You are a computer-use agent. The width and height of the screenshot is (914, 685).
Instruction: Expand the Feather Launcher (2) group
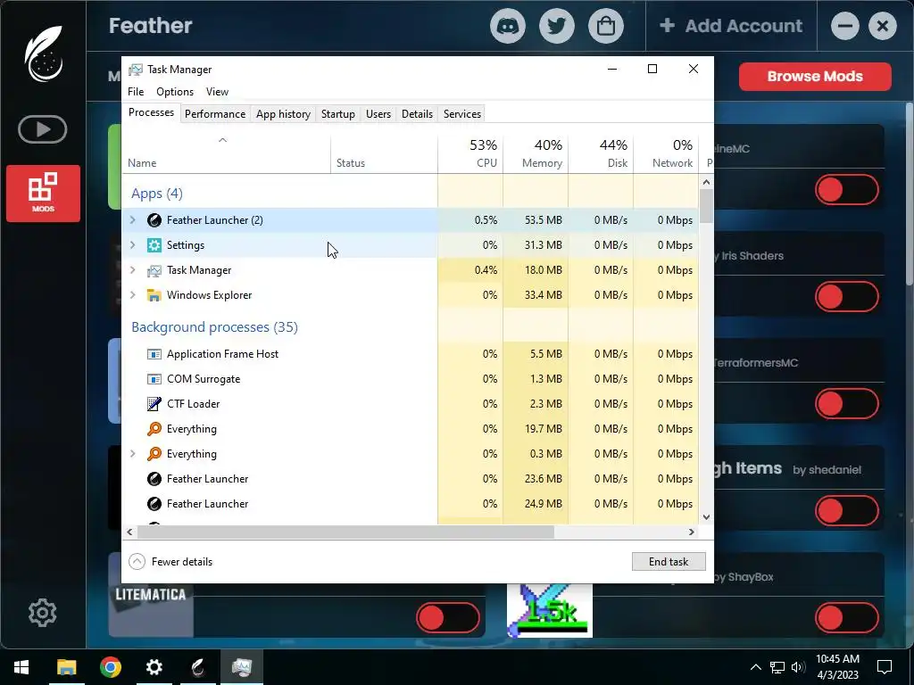[132, 219]
